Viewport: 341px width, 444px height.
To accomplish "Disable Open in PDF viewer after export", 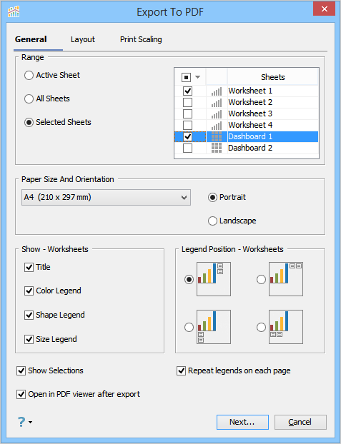I will click(x=21, y=394).
